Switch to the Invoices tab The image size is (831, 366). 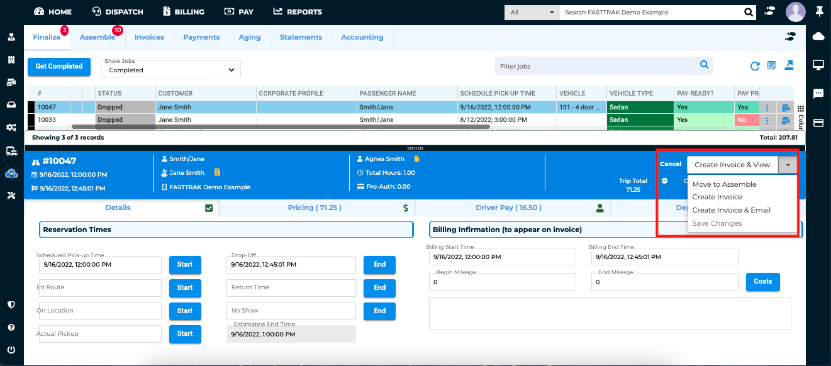point(149,37)
